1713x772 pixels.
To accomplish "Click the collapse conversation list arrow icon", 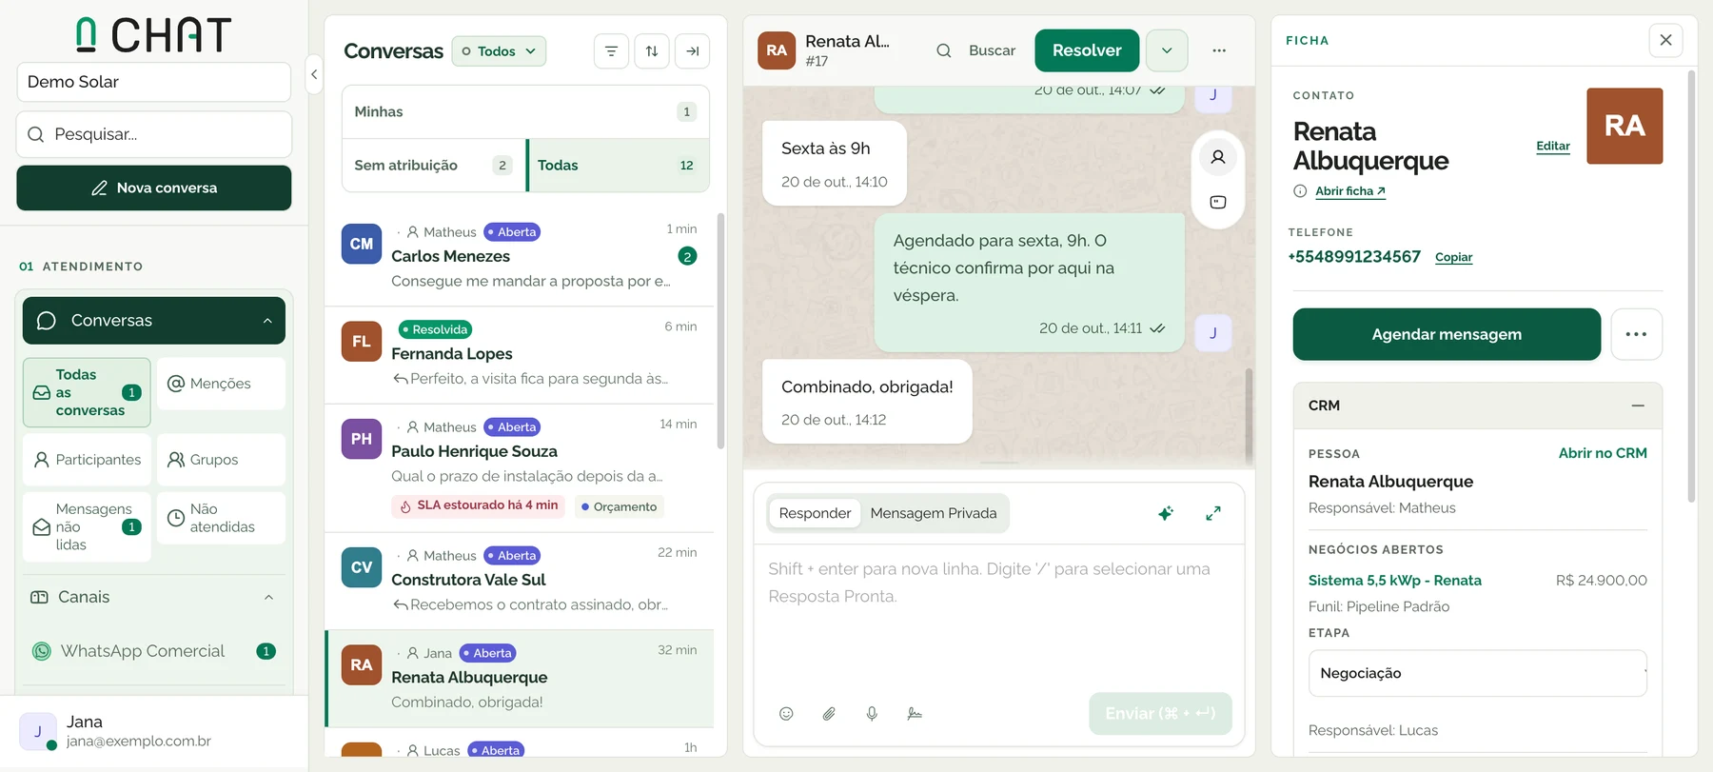I will coord(693,51).
